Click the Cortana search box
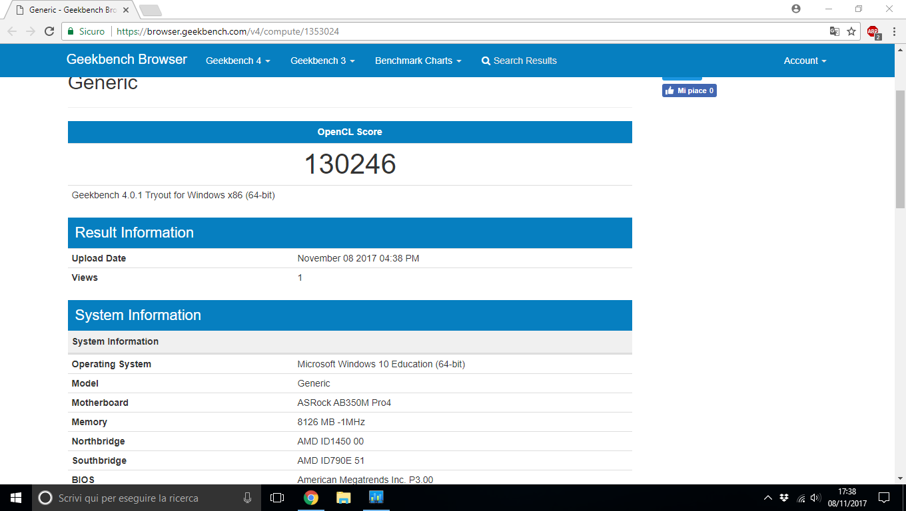Viewport: 906px width, 511px height. 147,498
